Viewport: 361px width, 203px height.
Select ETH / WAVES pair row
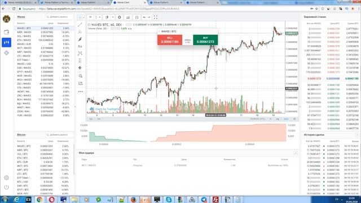[x=43, y=40]
